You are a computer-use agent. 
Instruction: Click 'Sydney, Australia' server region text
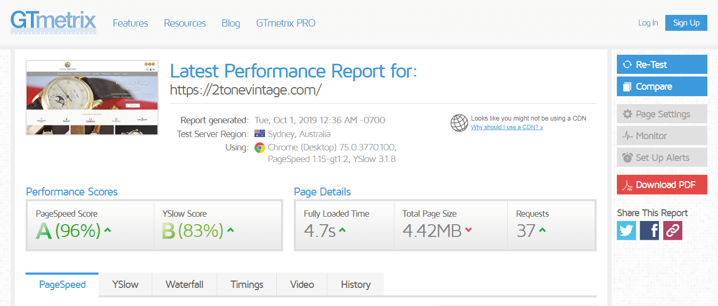coord(299,134)
